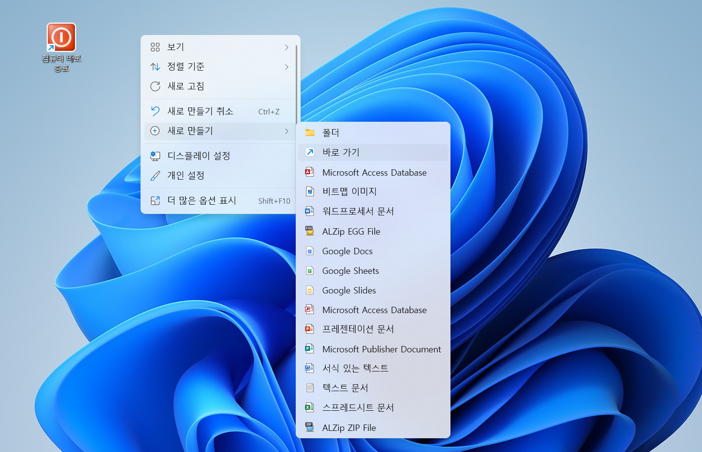This screenshot has width=702, height=452.
Task: Create a new 스프레드시트 문서
Action: (373, 407)
